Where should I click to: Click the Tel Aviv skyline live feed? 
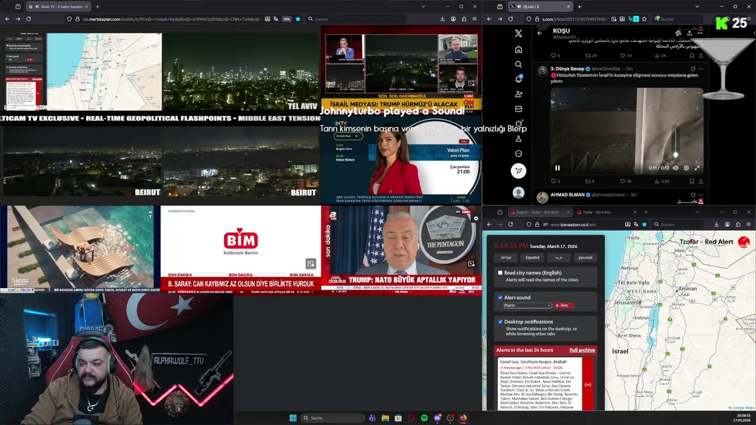coord(240,72)
